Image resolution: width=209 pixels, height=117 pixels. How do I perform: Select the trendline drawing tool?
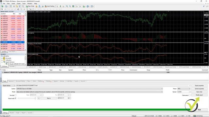pos(15,9)
